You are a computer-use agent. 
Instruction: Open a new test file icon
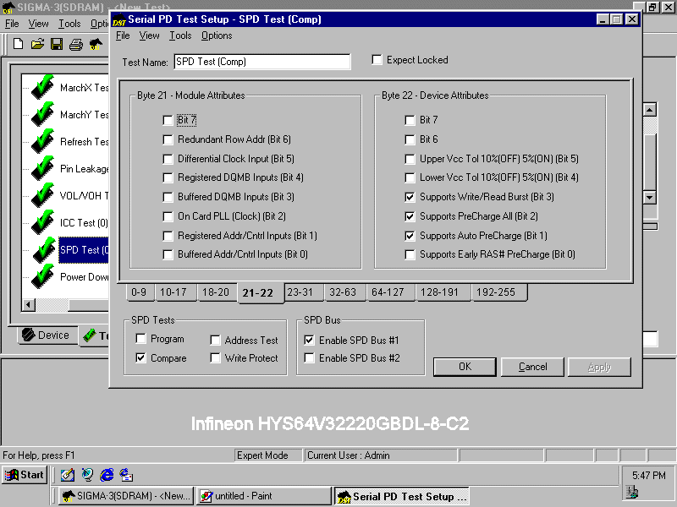coord(19,44)
